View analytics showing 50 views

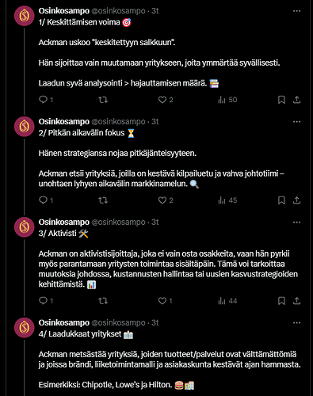(x=227, y=100)
